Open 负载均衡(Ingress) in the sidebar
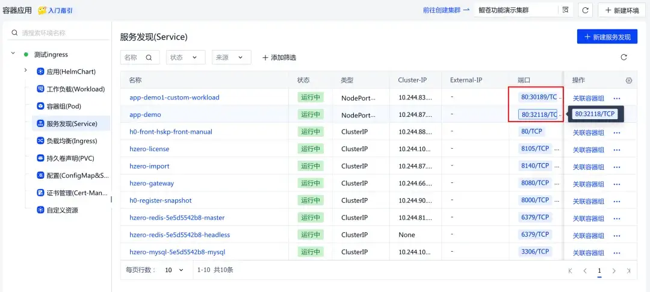This screenshot has width=650, height=292. (x=71, y=141)
